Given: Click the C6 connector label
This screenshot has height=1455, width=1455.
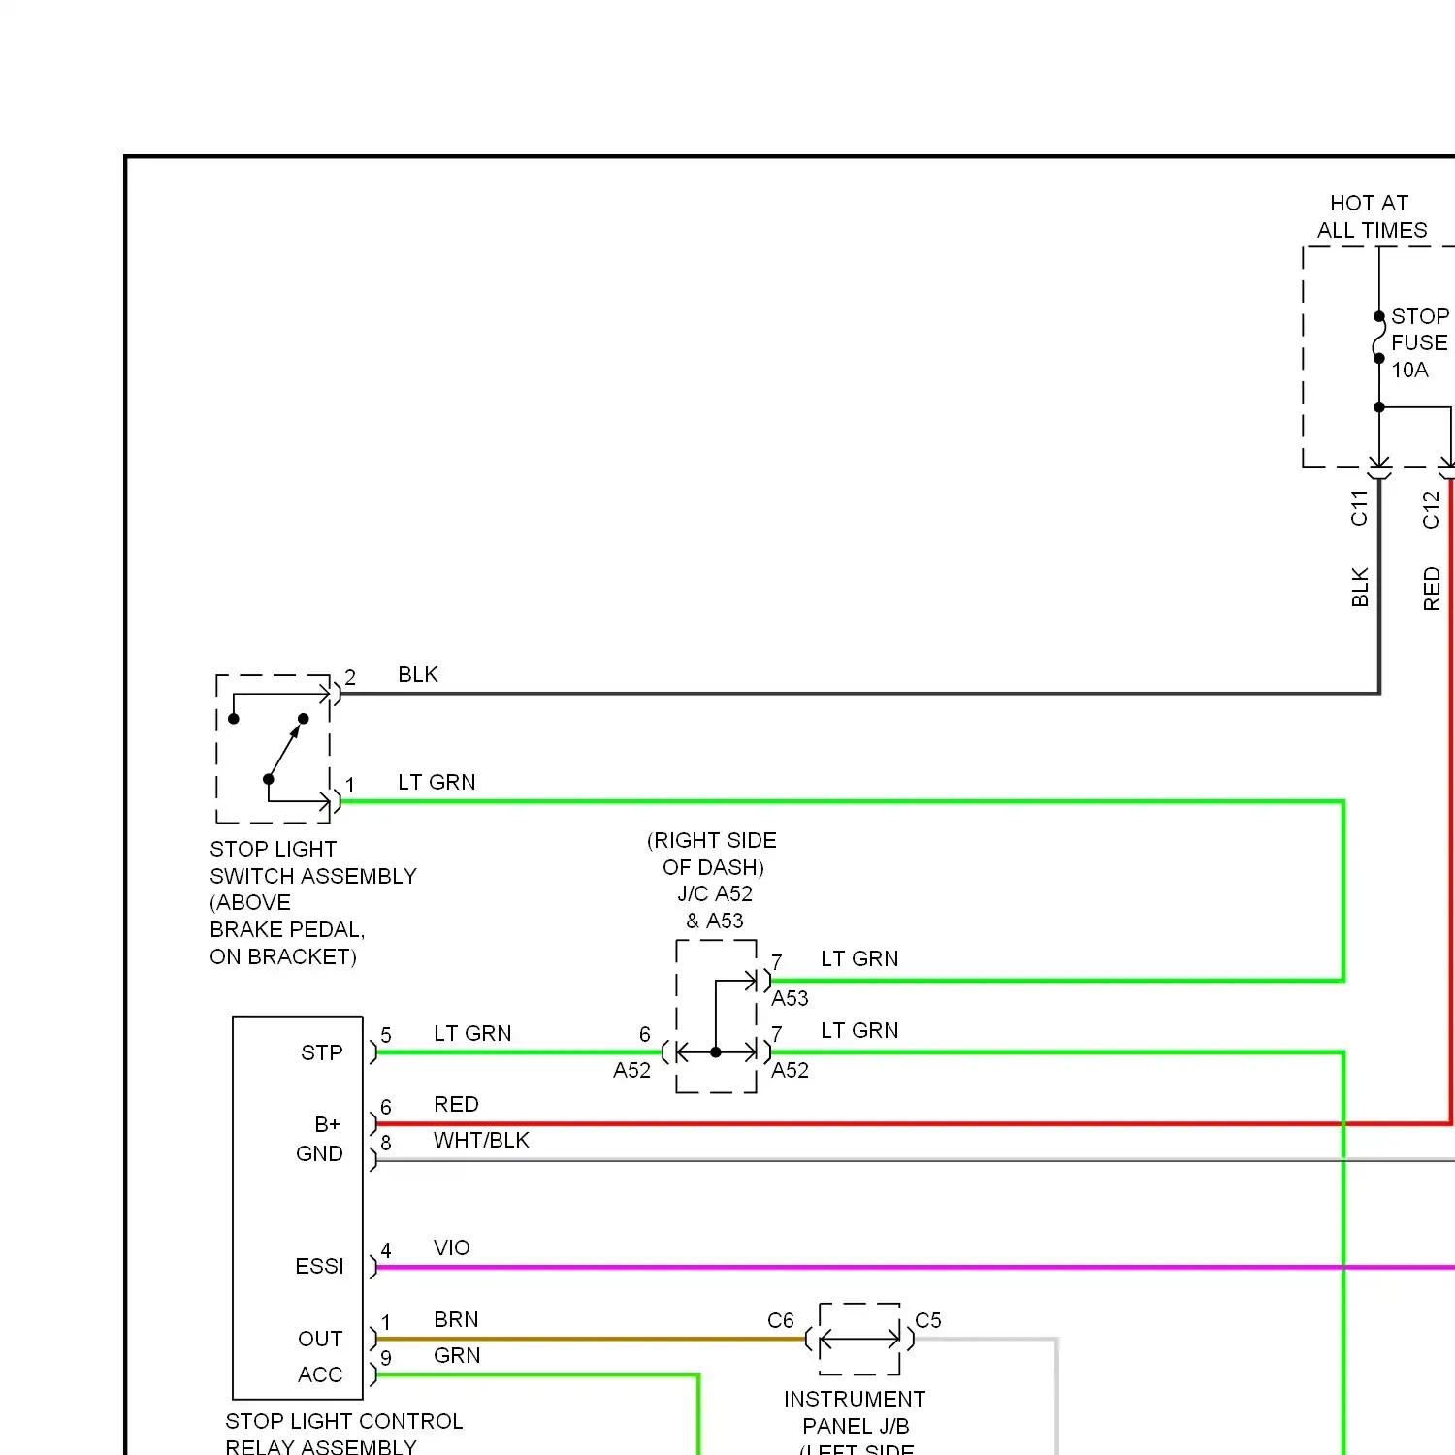Looking at the screenshot, I should point(780,1320).
